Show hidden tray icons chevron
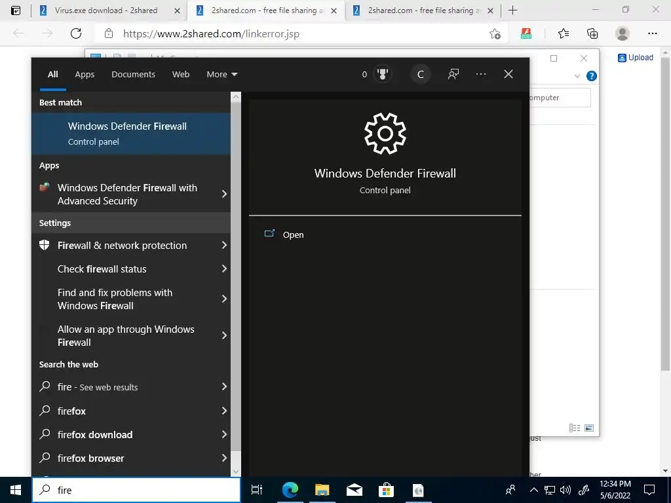Image resolution: width=671 pixels, height=503 pixels. [x=534, y=490]
